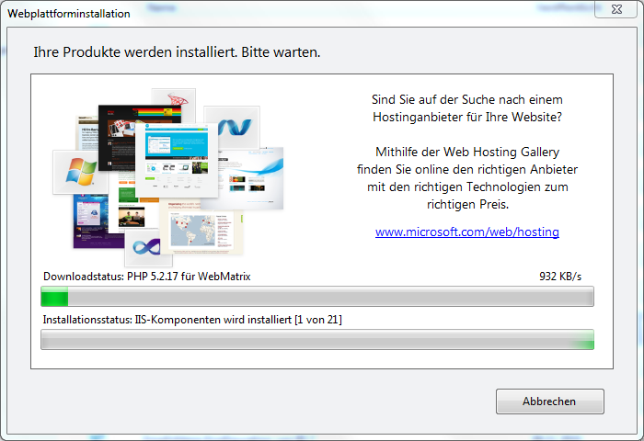Click the Downloadstatus PHP 5.2.17 label
Viewport: 644px width, 441px height.
tap(146, 277)
